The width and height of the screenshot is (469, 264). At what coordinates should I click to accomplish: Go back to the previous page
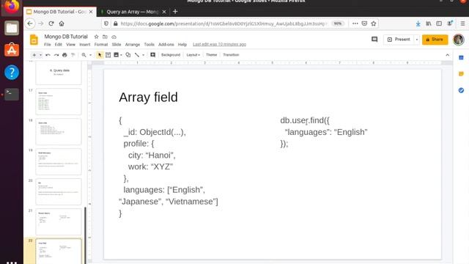click(x=30, y=23)
